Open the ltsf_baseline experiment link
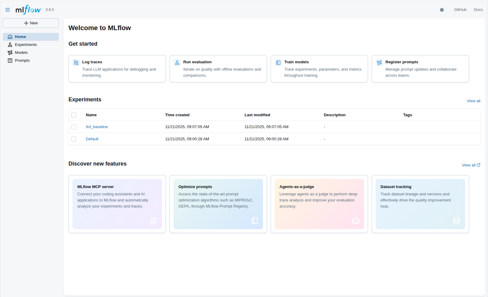 click(97, 127)
